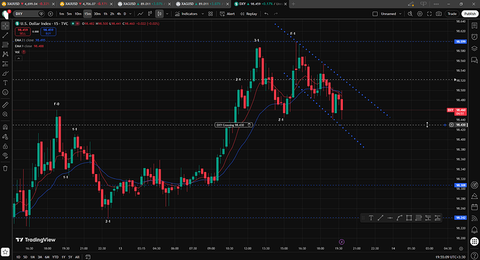The image size is (480, 260).
Task: Start bar Replay mode
Action: (248, 14)
